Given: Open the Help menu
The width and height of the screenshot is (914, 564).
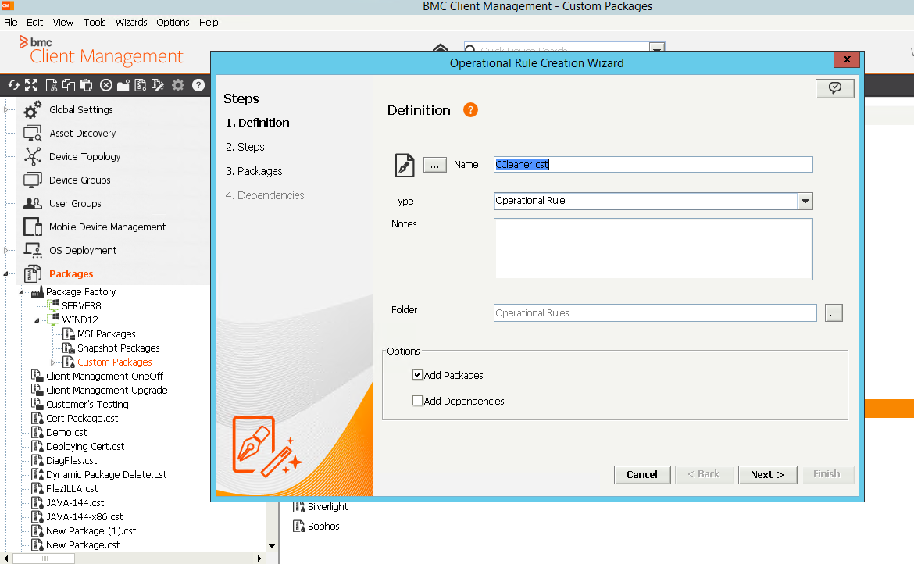Looking at the screenshot, I should coord(209,22).
